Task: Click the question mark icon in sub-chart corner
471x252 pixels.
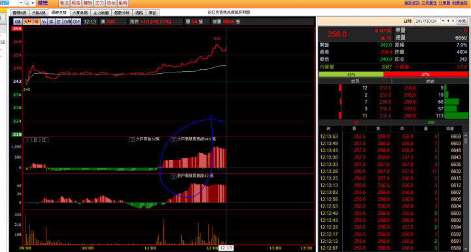Action: (x=27, y=140)
